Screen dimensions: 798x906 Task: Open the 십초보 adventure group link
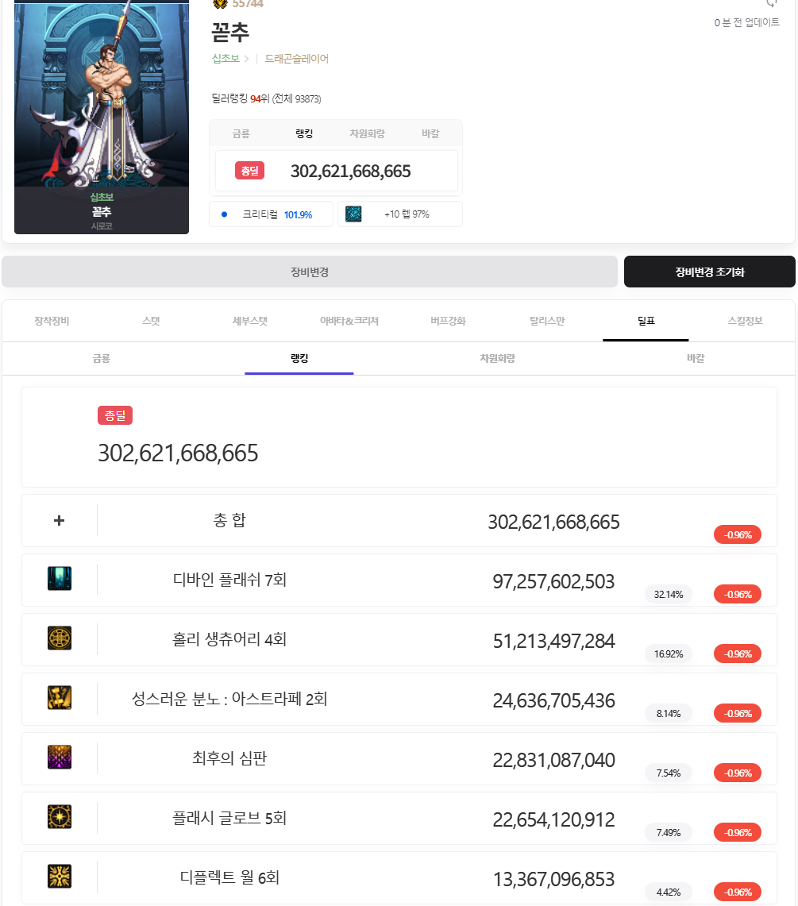[x=226, y=59]
